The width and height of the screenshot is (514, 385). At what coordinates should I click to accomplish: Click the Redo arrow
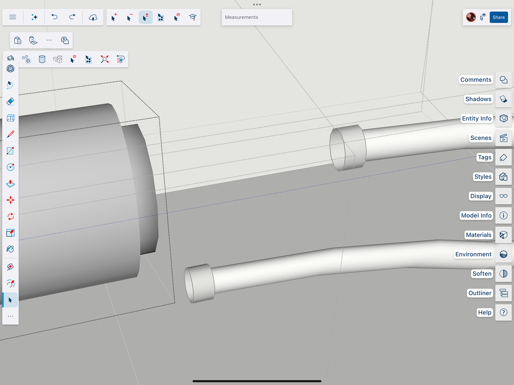72,17
